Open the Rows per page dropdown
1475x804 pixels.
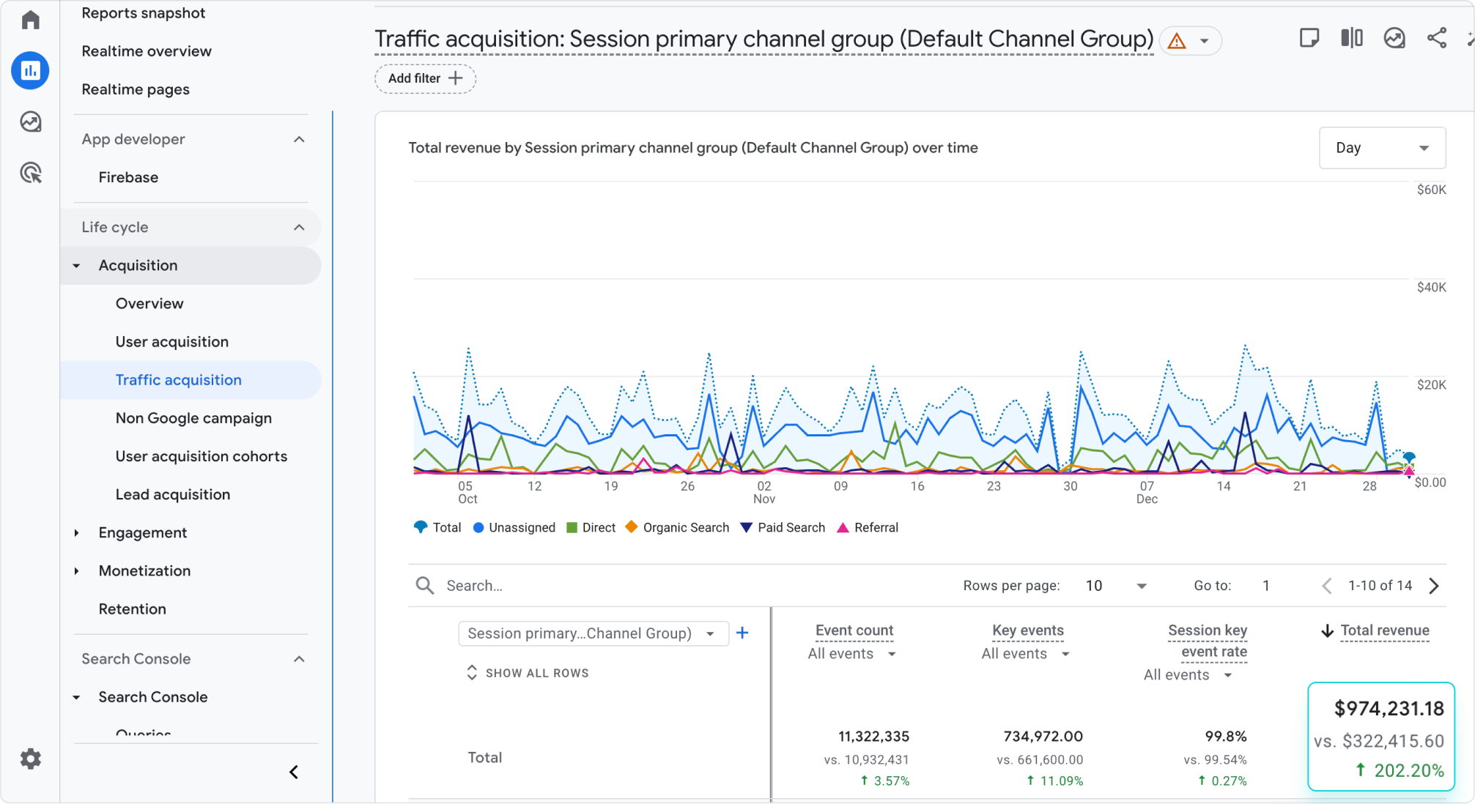[1115, 586]
